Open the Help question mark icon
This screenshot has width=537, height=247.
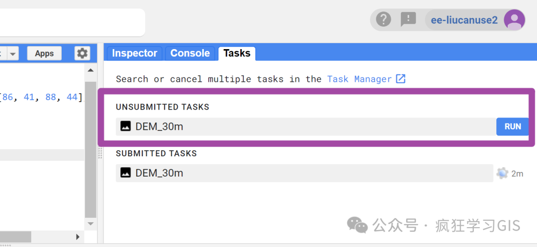[x=383, y=19]
